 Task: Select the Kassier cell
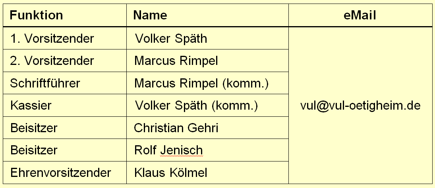point(31,106)
